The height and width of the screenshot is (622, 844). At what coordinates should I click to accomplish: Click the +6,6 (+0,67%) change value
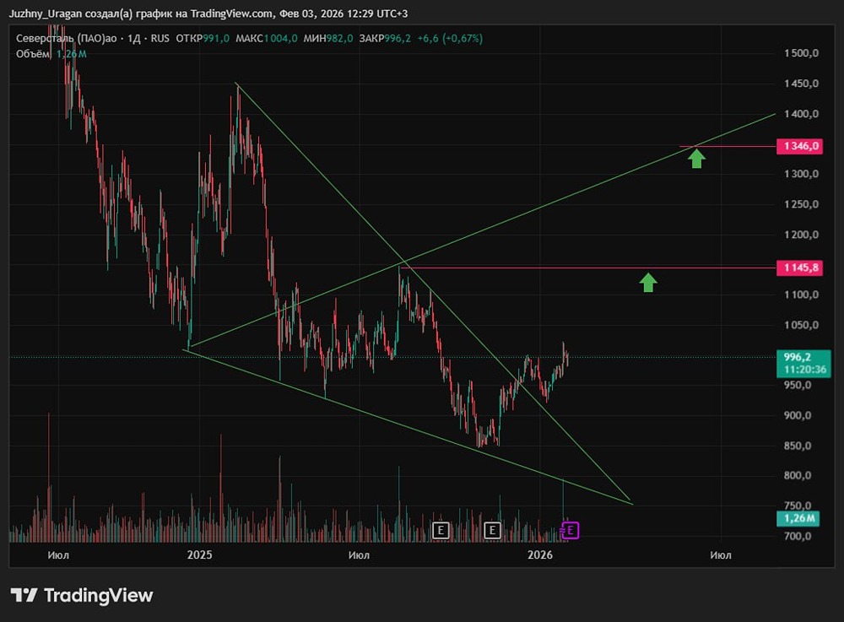click(450, 38)
